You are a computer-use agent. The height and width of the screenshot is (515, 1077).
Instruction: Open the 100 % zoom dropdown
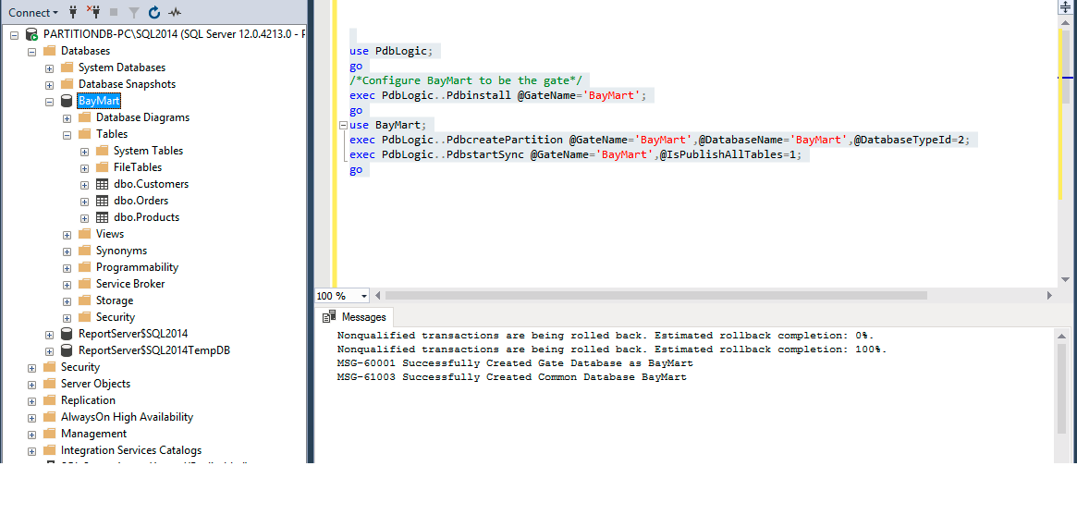click(364, 296)
